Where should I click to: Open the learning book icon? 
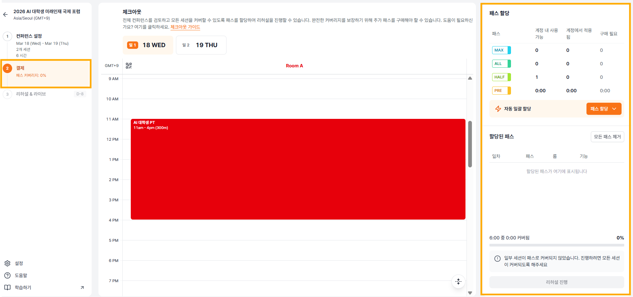click(7, 288)
